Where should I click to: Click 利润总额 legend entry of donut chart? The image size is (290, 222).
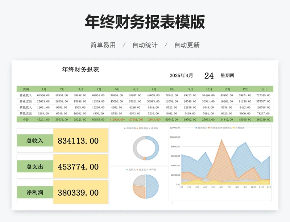[x=130, y=128]
